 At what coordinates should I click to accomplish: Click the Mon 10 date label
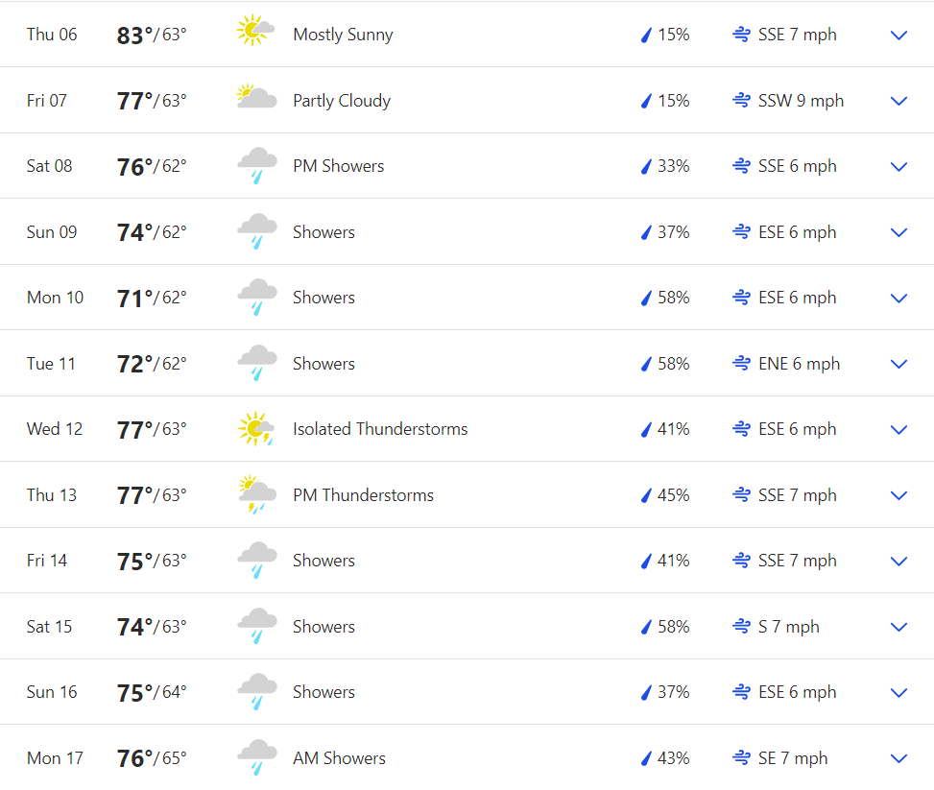click(x=55, y=298)
